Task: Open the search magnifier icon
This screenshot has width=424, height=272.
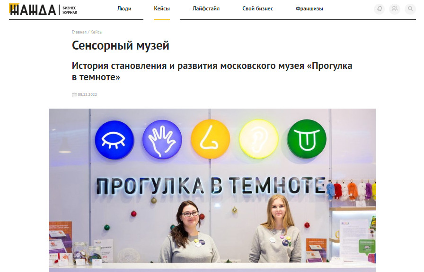Action: tap(410, 9)
